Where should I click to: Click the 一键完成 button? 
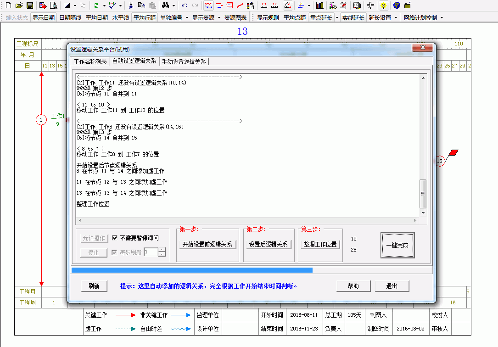point(397,245)
